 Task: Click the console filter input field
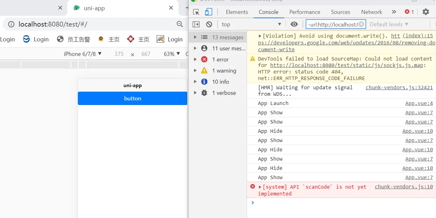tap(332, 24)
